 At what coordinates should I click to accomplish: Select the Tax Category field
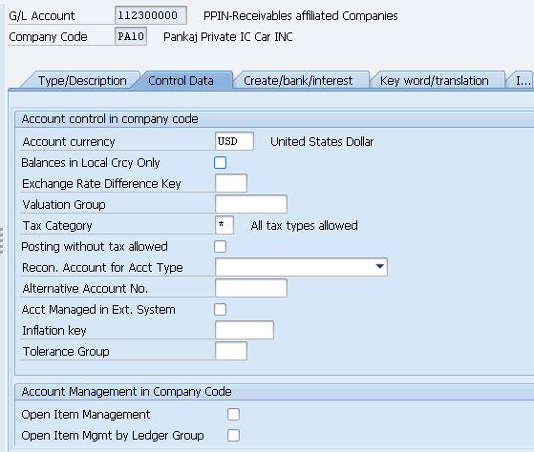224,225
